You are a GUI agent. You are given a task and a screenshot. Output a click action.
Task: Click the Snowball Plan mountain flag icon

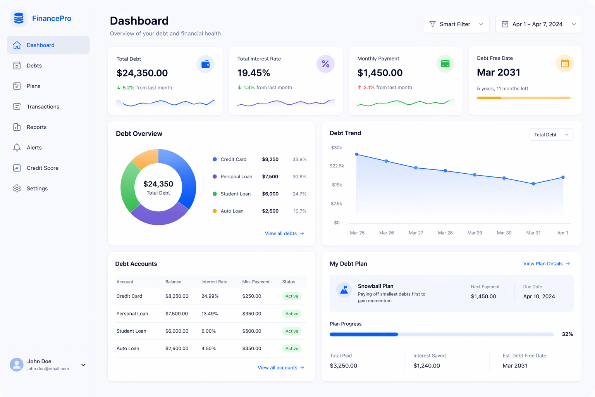tap(344, 290)
